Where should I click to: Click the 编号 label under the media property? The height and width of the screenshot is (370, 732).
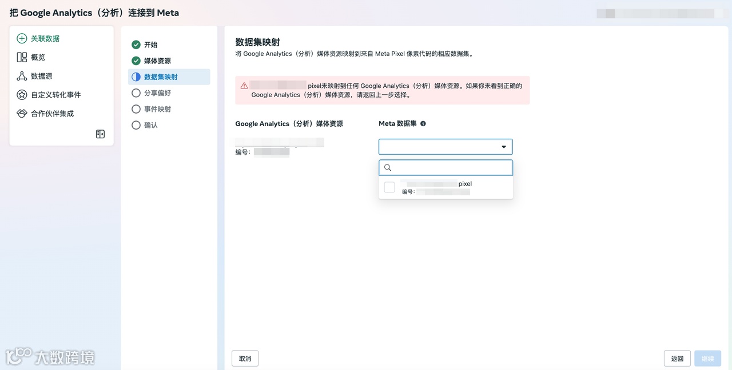(x=243, y=152)
